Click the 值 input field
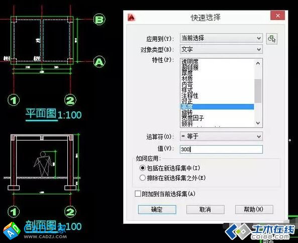 point(221,149)
